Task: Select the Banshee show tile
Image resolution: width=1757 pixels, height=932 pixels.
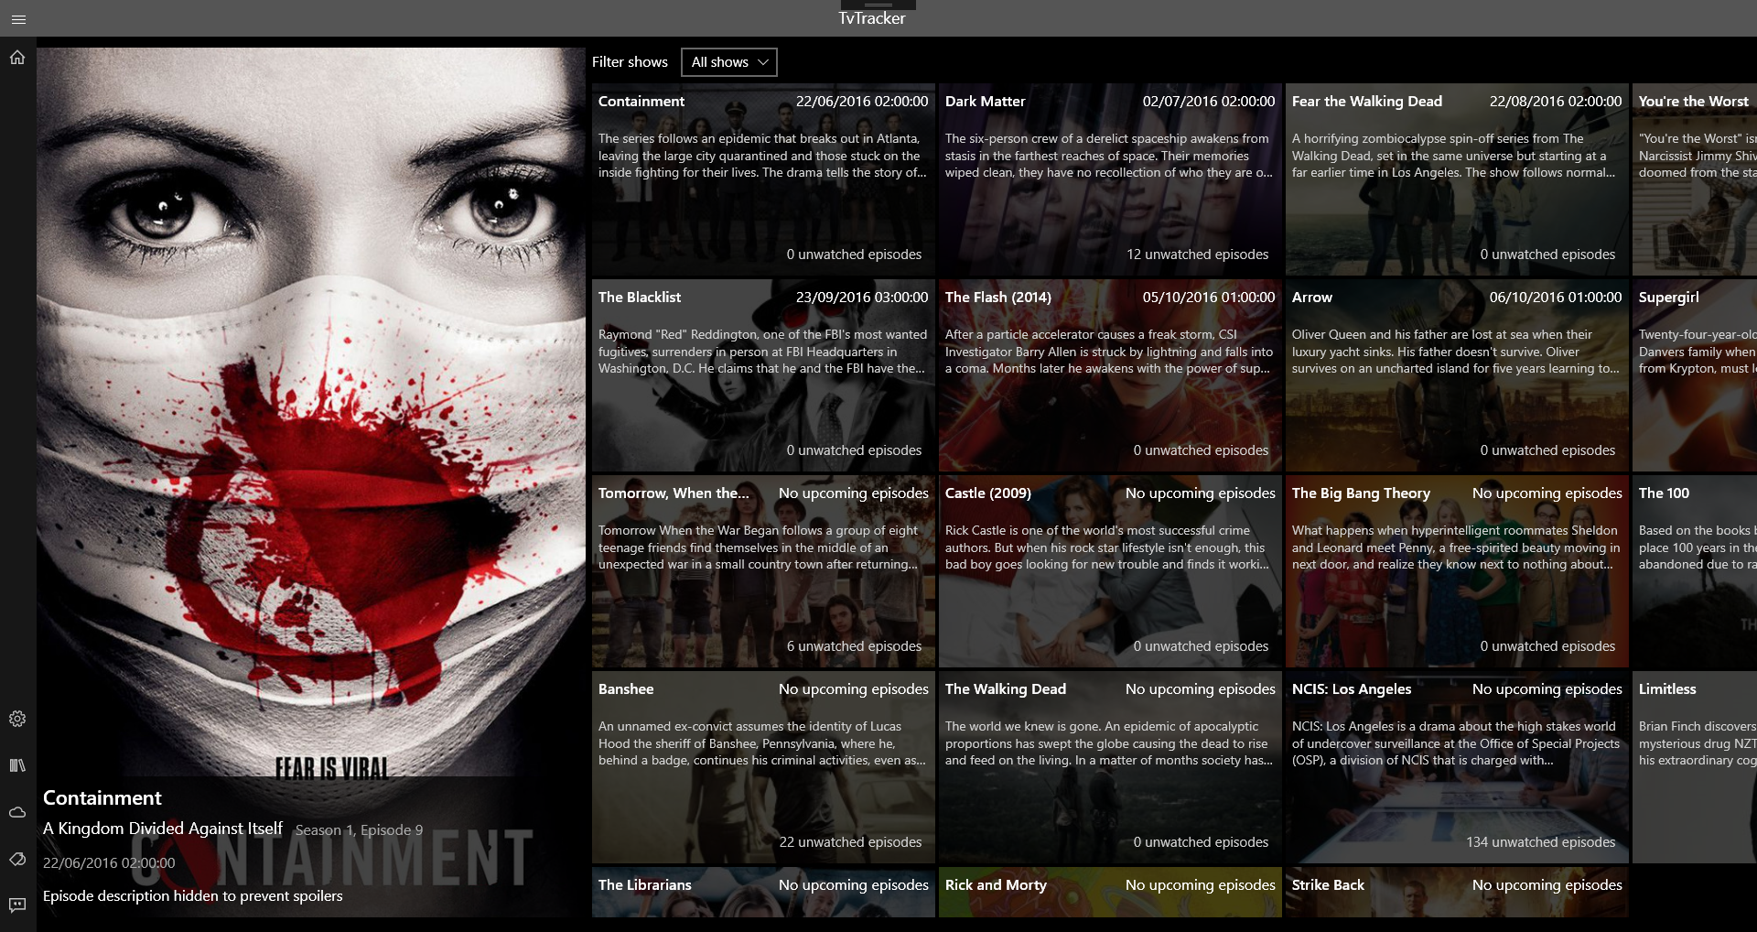Action: (763, 767)
